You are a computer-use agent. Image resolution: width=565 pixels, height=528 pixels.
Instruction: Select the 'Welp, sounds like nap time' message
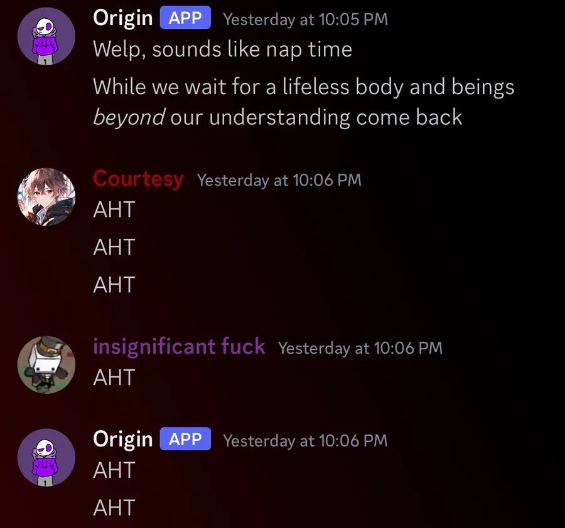[222, 50]
